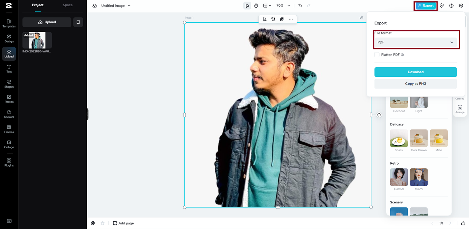Click the CapCut logo icon
469x229 pixels.
point(9,5)
